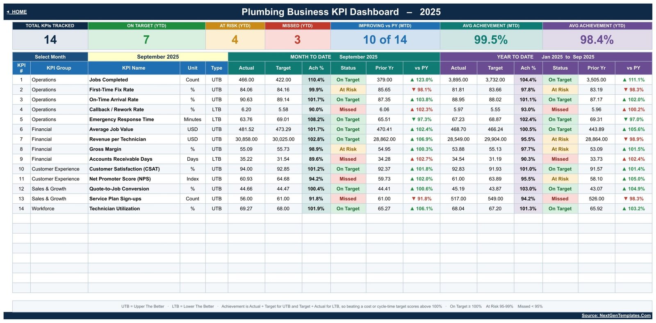Select the Net Promoter Score (NPS) cell
The width and height of the screenshot is (656, 323).
click(134, 179)
